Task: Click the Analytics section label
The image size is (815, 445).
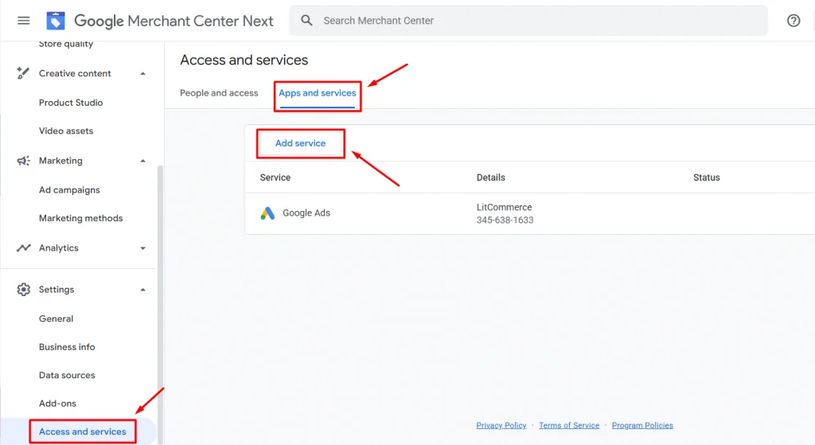Action: point(58,248)
